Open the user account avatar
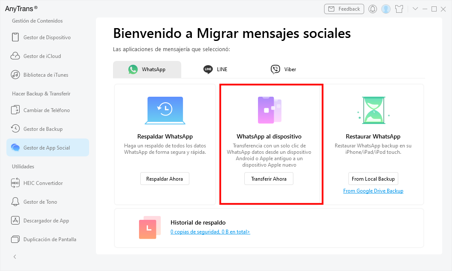Screen dimensions: 452x271 pyautogui.click(x=386, y=9)
